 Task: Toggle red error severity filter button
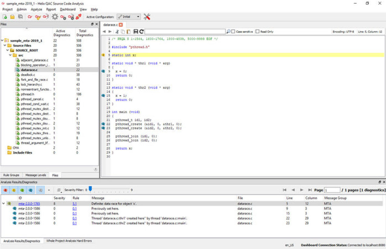click(6, 190)
